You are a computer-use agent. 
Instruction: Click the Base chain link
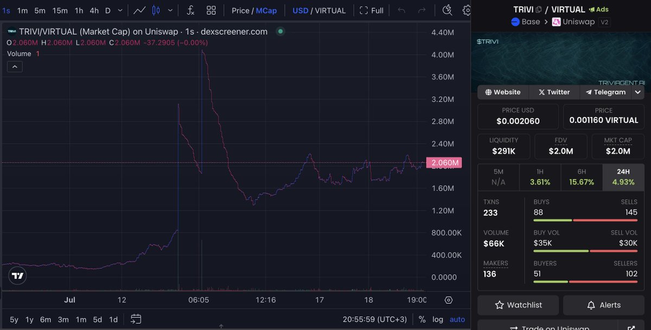(526, 22)
